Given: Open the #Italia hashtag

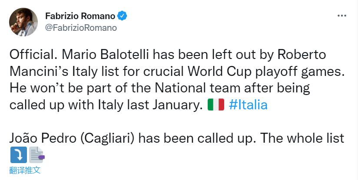Looking at the screenshot, I should 248,105.
